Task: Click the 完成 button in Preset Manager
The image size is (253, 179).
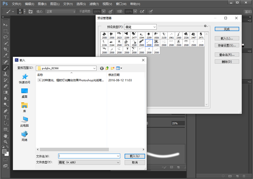Action: pyautogui.click(x=227, y=29)
